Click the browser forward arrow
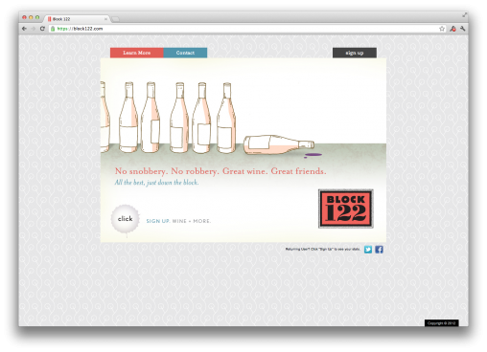The image size is (487, 352). (34, 29)
